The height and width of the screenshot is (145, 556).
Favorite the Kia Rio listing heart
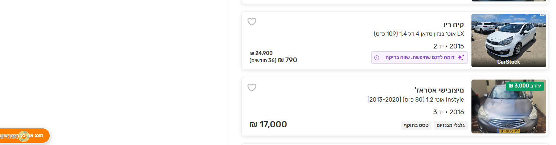click(x=252, y=22)
